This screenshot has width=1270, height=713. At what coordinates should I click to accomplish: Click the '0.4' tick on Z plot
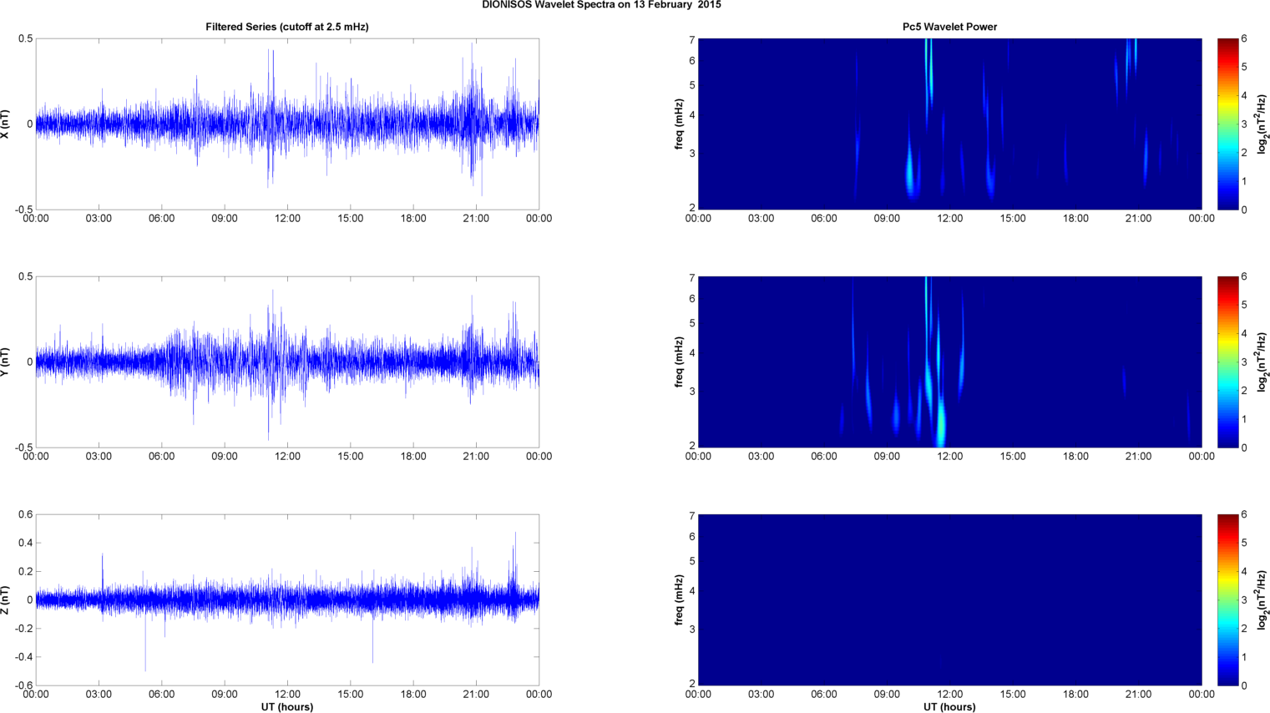[26, 544]
